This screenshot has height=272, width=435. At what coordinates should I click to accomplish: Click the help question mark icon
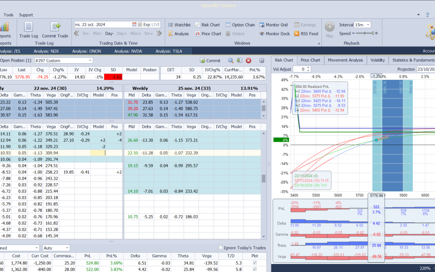click(x=427, y=15)
